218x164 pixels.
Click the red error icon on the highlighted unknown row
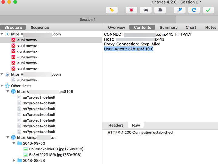(13, 40)
